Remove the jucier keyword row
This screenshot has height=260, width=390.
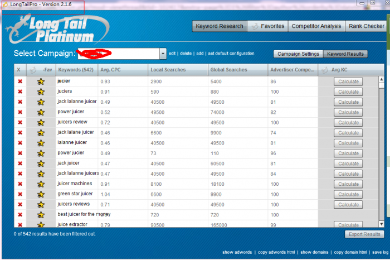[20, 81]
